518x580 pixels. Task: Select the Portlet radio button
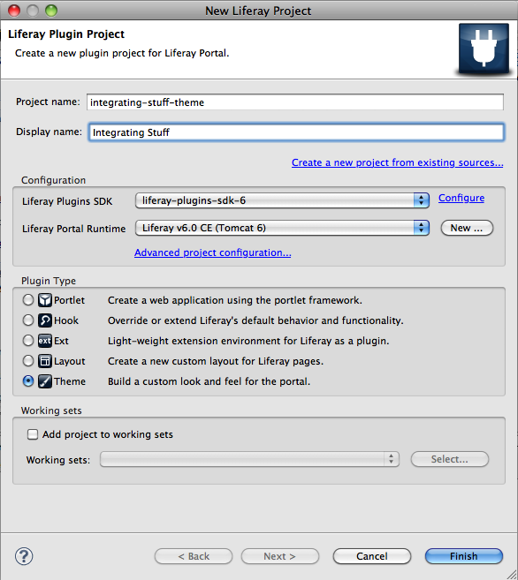pos(28,300)
